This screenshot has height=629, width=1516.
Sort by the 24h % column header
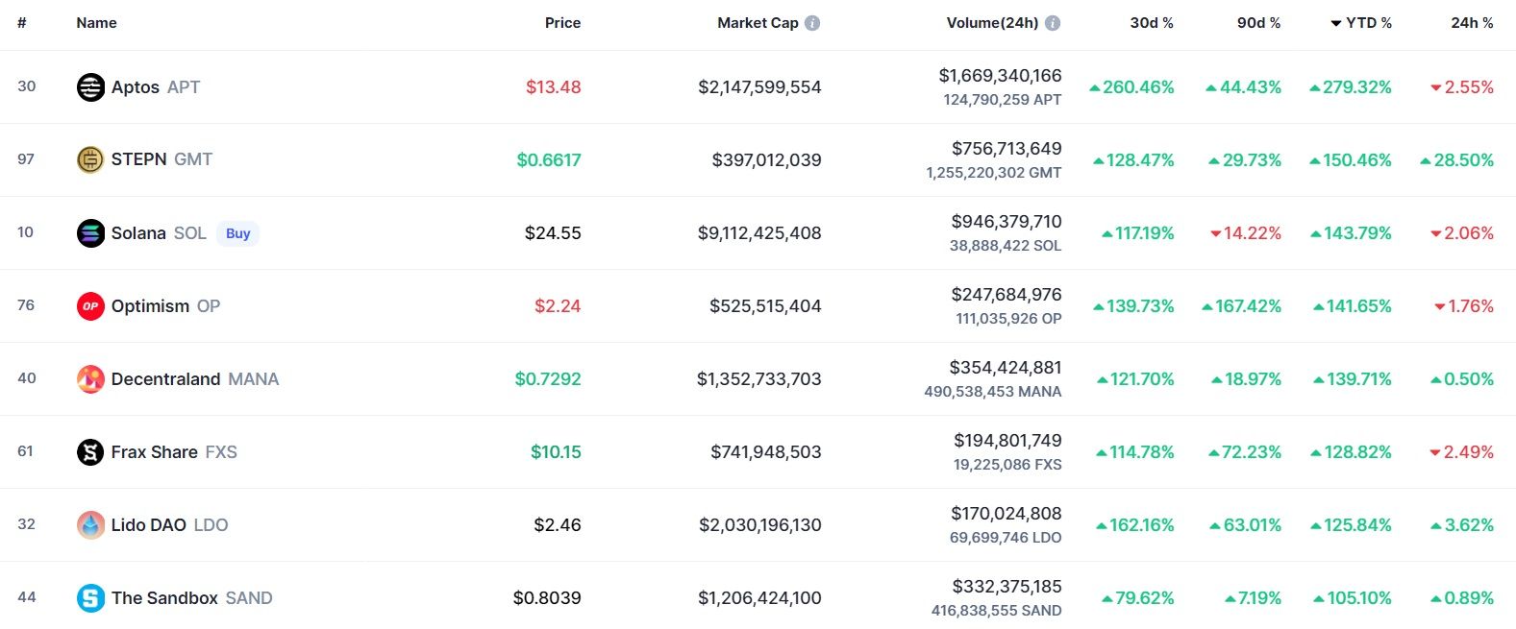[x=1472, y=23]
